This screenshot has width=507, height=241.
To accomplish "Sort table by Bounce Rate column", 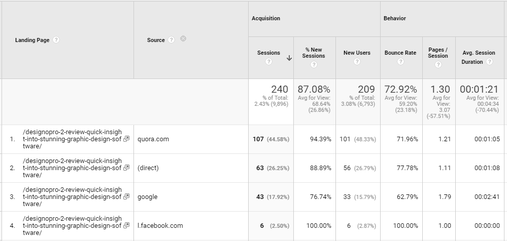I will (x=400, y=53).
